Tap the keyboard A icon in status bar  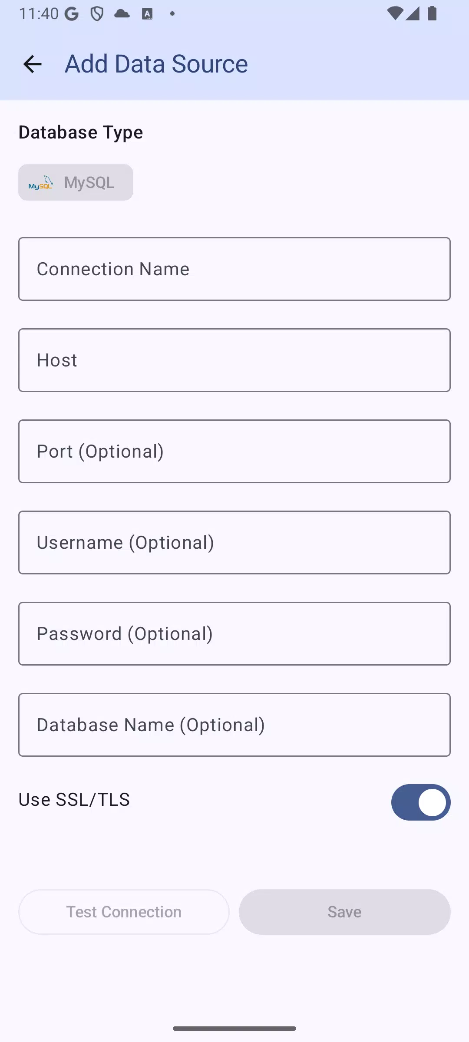point(147,14)
